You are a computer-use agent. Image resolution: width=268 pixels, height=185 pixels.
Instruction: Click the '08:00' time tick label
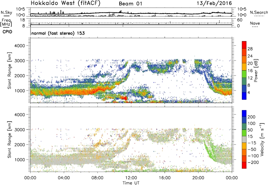pos(97,178)
